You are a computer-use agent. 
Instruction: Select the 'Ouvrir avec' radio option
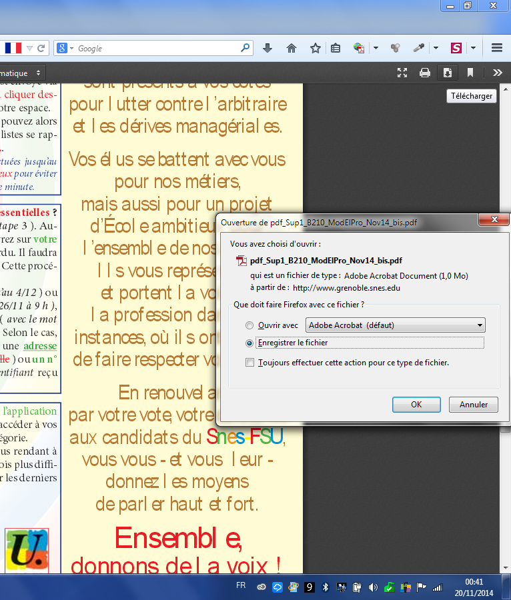(x=250, y=325)
